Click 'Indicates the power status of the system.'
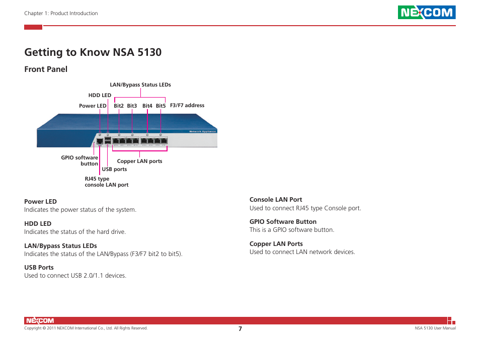The width and height of the screenshot is (480, 338). click(x=80, y=210)
